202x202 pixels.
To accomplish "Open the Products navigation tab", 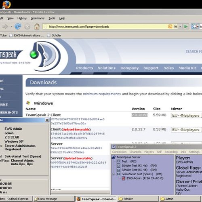I will pyautogui.click(x=84, y=68).
